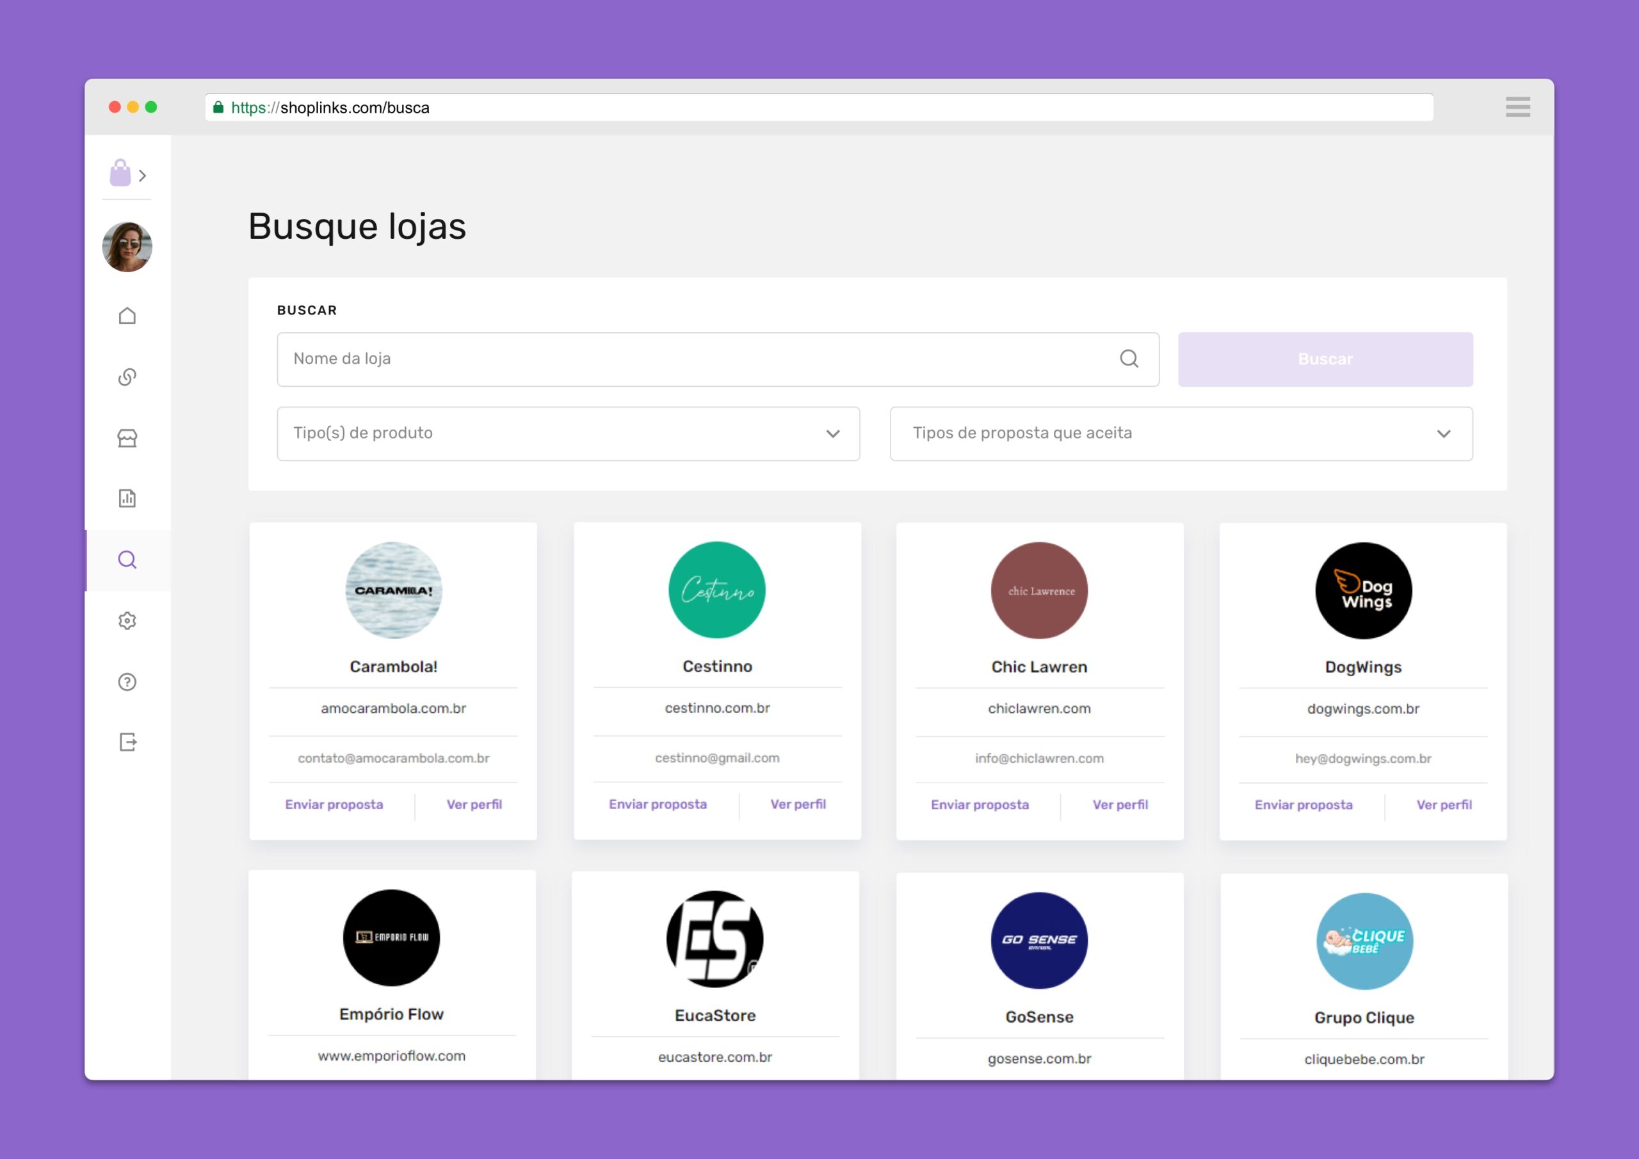This screenshot has height=1159, width=1639.
Task: Select the search magnifier sidebar icon
Action: click(127, 560)
